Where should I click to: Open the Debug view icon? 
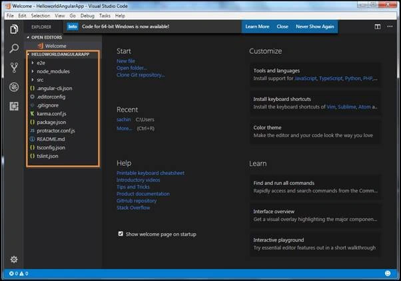click(14, 87)
